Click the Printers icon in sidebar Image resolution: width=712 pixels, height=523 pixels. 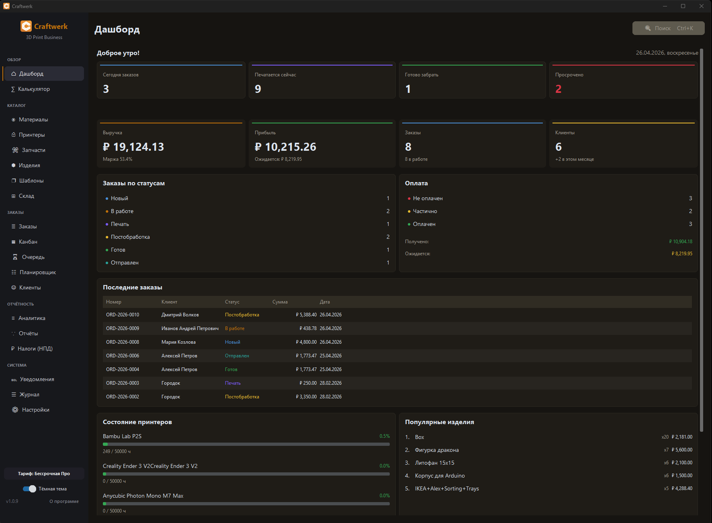point(14,135)
